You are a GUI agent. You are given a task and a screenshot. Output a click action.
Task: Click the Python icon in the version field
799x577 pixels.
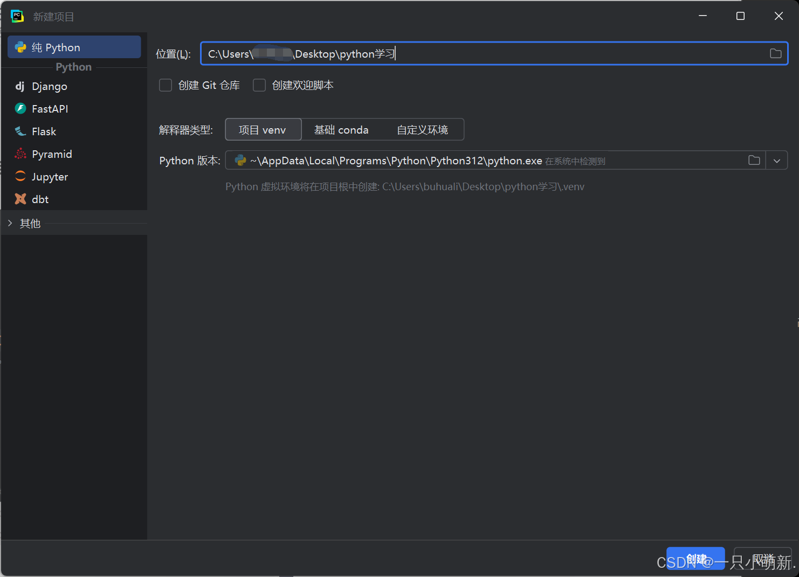240,161
